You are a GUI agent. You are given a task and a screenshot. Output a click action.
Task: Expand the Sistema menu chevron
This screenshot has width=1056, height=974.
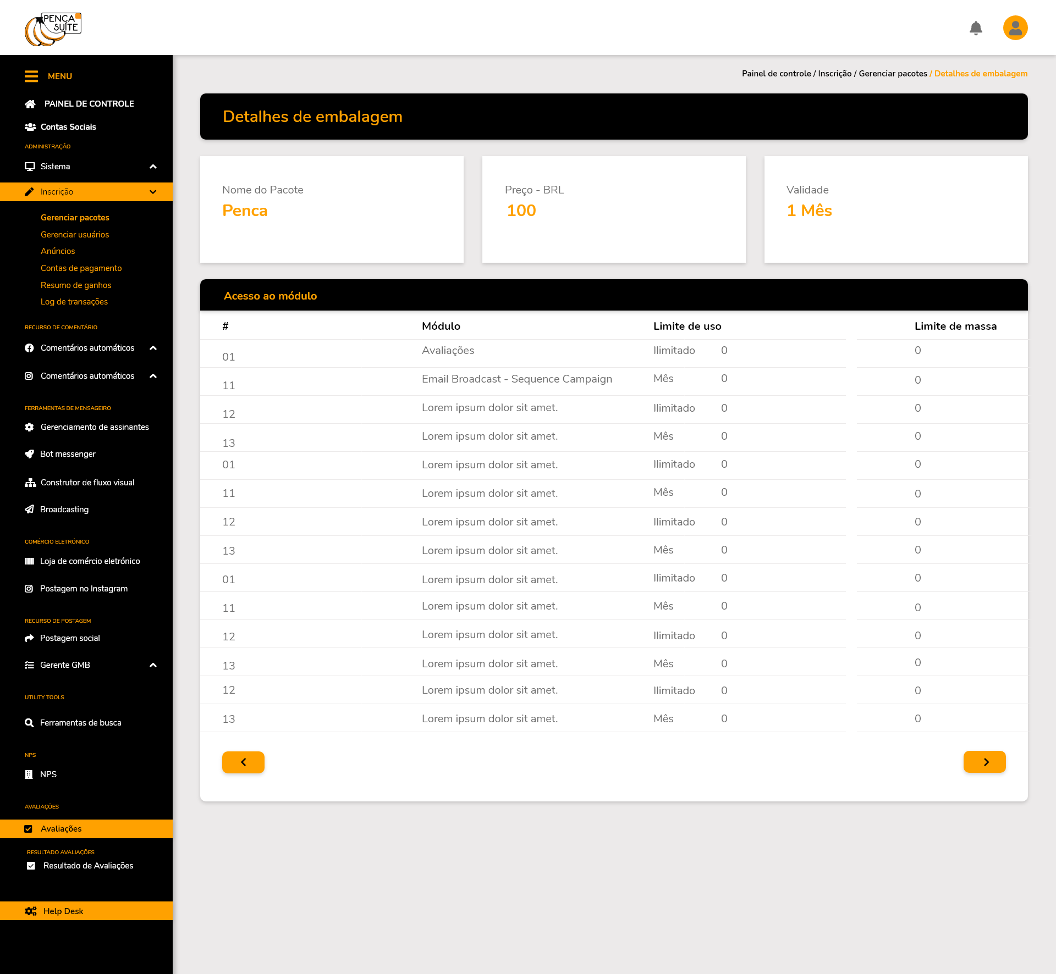[x=153, y=167]
